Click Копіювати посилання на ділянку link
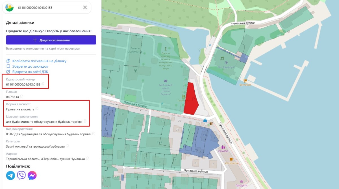This screenshot has width=339, height=189. (39, 61)
